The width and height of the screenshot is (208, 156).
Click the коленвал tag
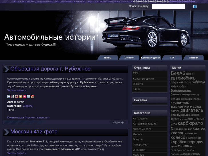[191, 133]
